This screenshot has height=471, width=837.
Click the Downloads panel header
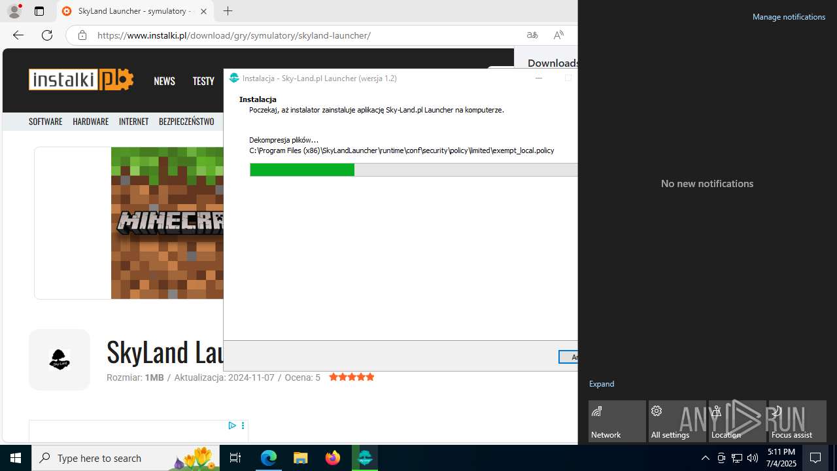coord(553,63)
